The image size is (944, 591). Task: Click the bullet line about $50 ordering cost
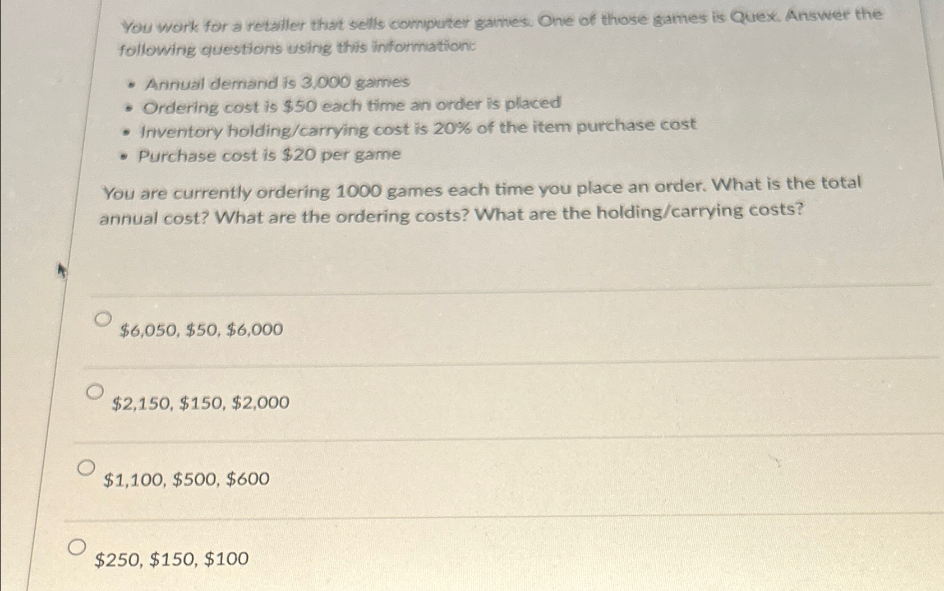click(351, 103)
